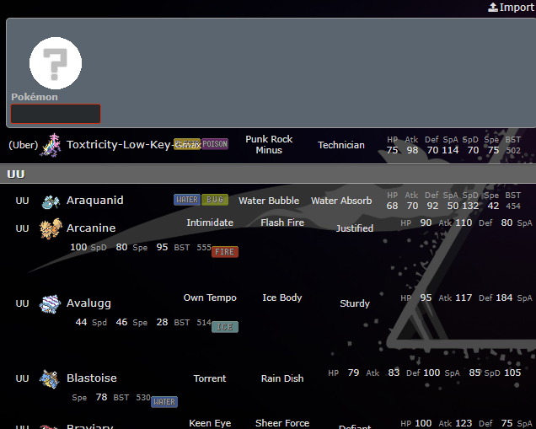Click Araquanid's Water type badge
This screenshot has width=536, height=429.
(186, 200)
